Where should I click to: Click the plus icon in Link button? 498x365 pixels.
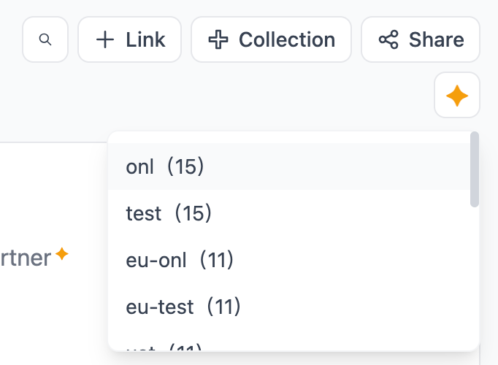tap(105, 39)
